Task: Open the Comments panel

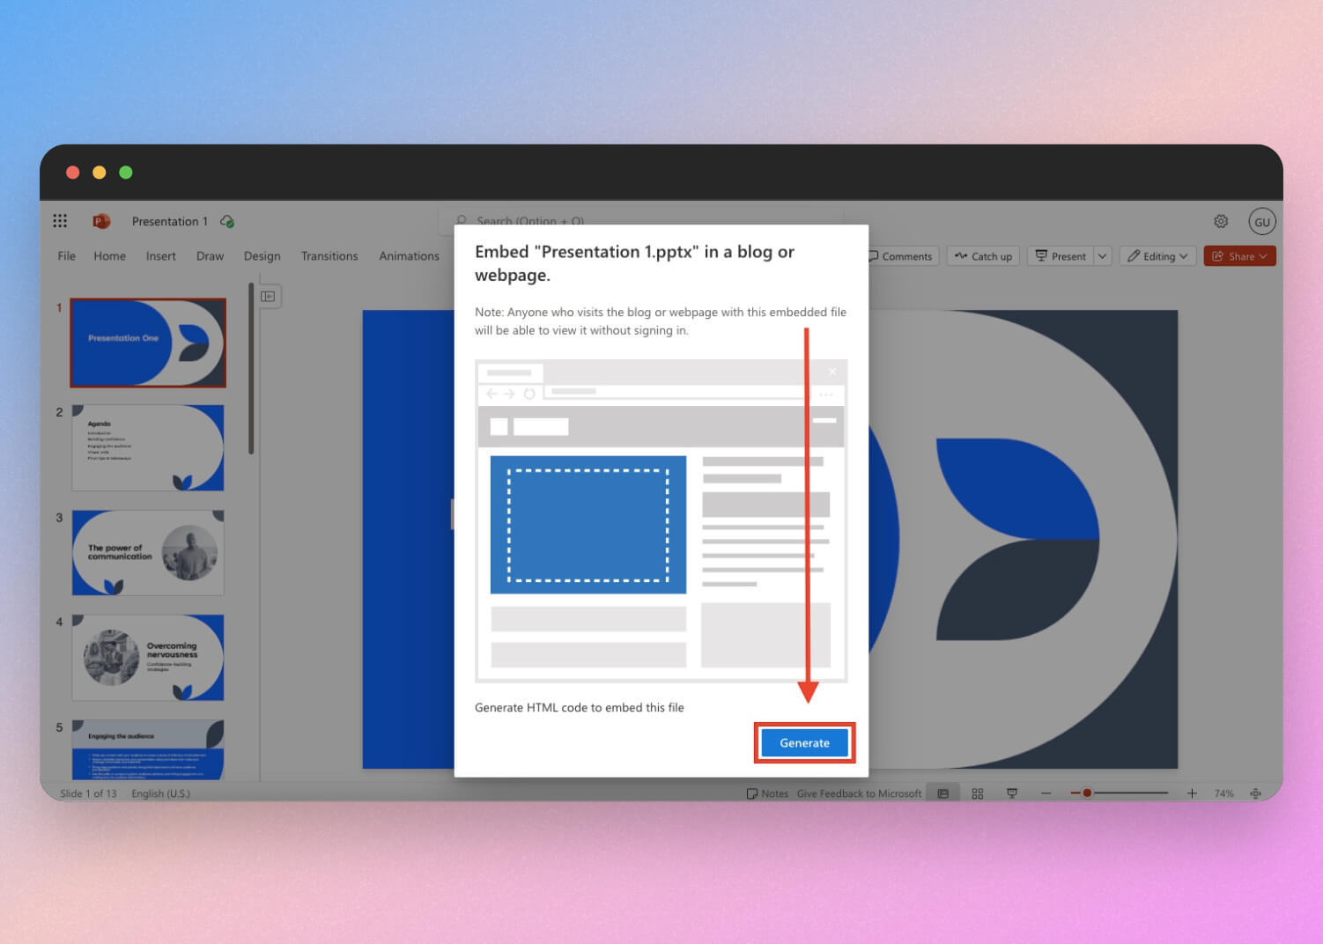Action: [899, 256]
